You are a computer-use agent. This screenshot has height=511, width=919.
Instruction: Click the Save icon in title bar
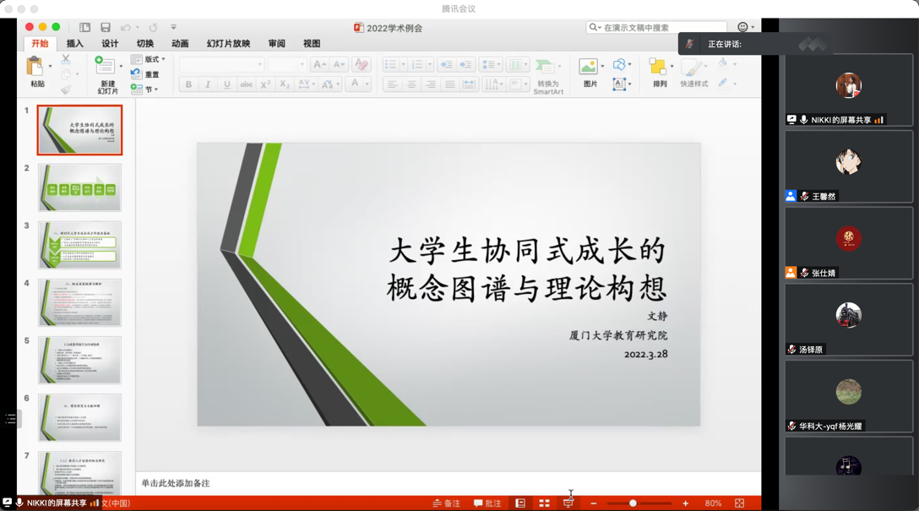pyautogui.click(x=106, y=28)
